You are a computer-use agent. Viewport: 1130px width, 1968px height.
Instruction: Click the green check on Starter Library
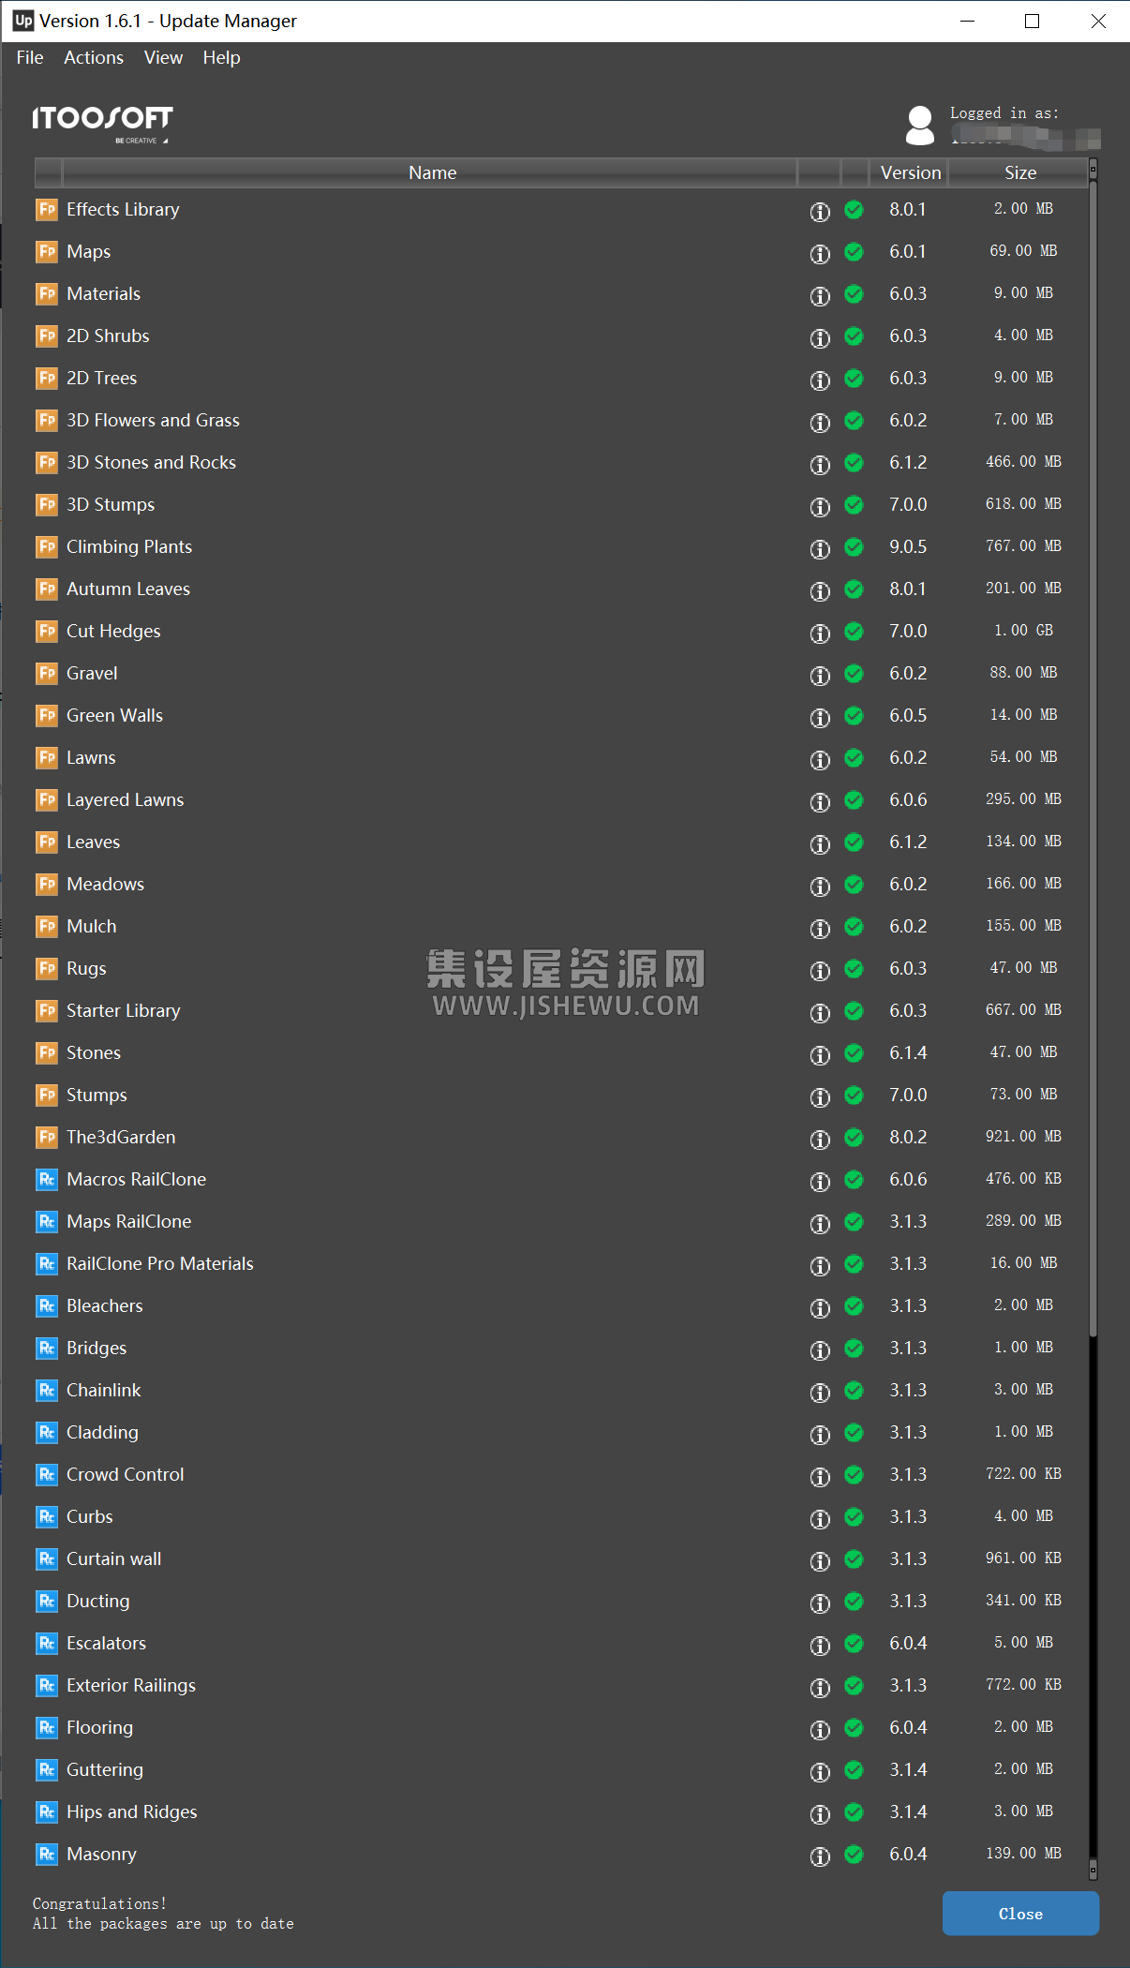click(854, 1010)
